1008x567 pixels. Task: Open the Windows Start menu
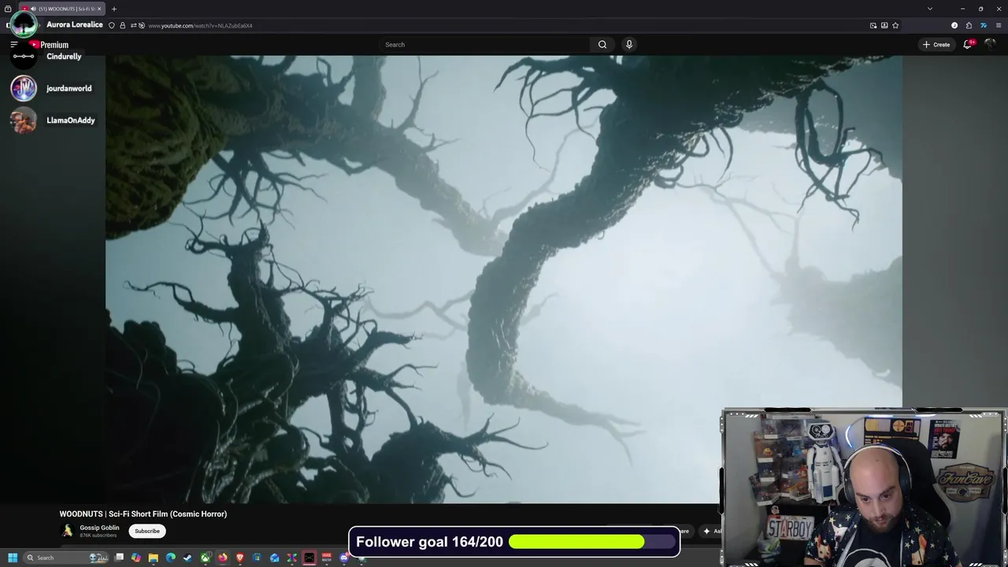pyautogui.click(x=13, y=558)
